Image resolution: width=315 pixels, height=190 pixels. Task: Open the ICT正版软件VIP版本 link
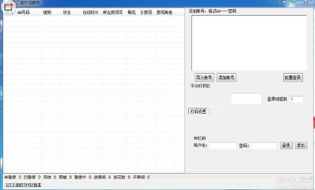(23, 185)
